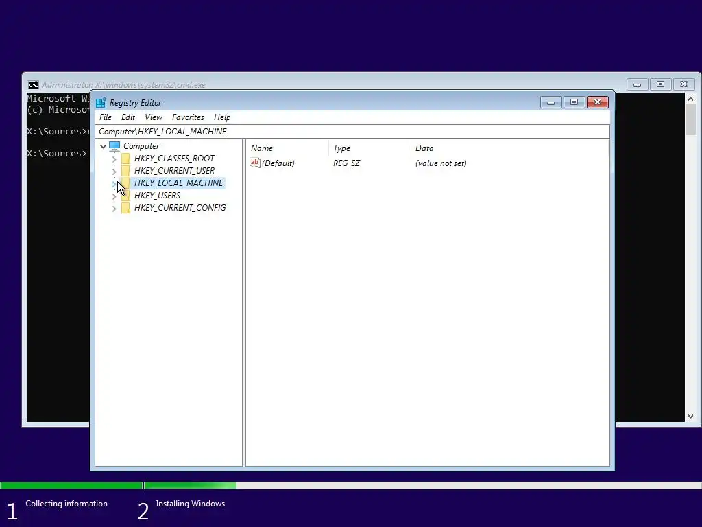Click the HKEY_CURRENT_USER folder icon

[x=126, y=171]
